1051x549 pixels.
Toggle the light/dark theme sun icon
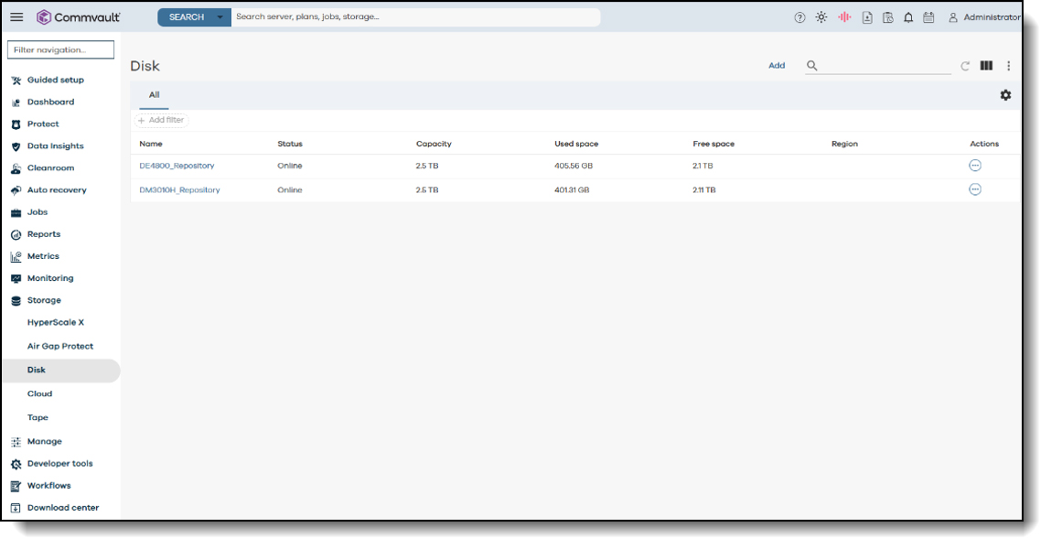tap(821, 17)
